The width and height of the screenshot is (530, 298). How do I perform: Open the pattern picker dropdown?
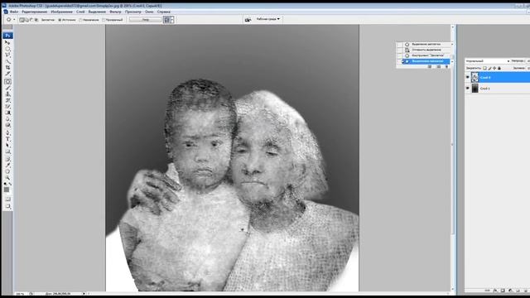[x=172, y=20]
